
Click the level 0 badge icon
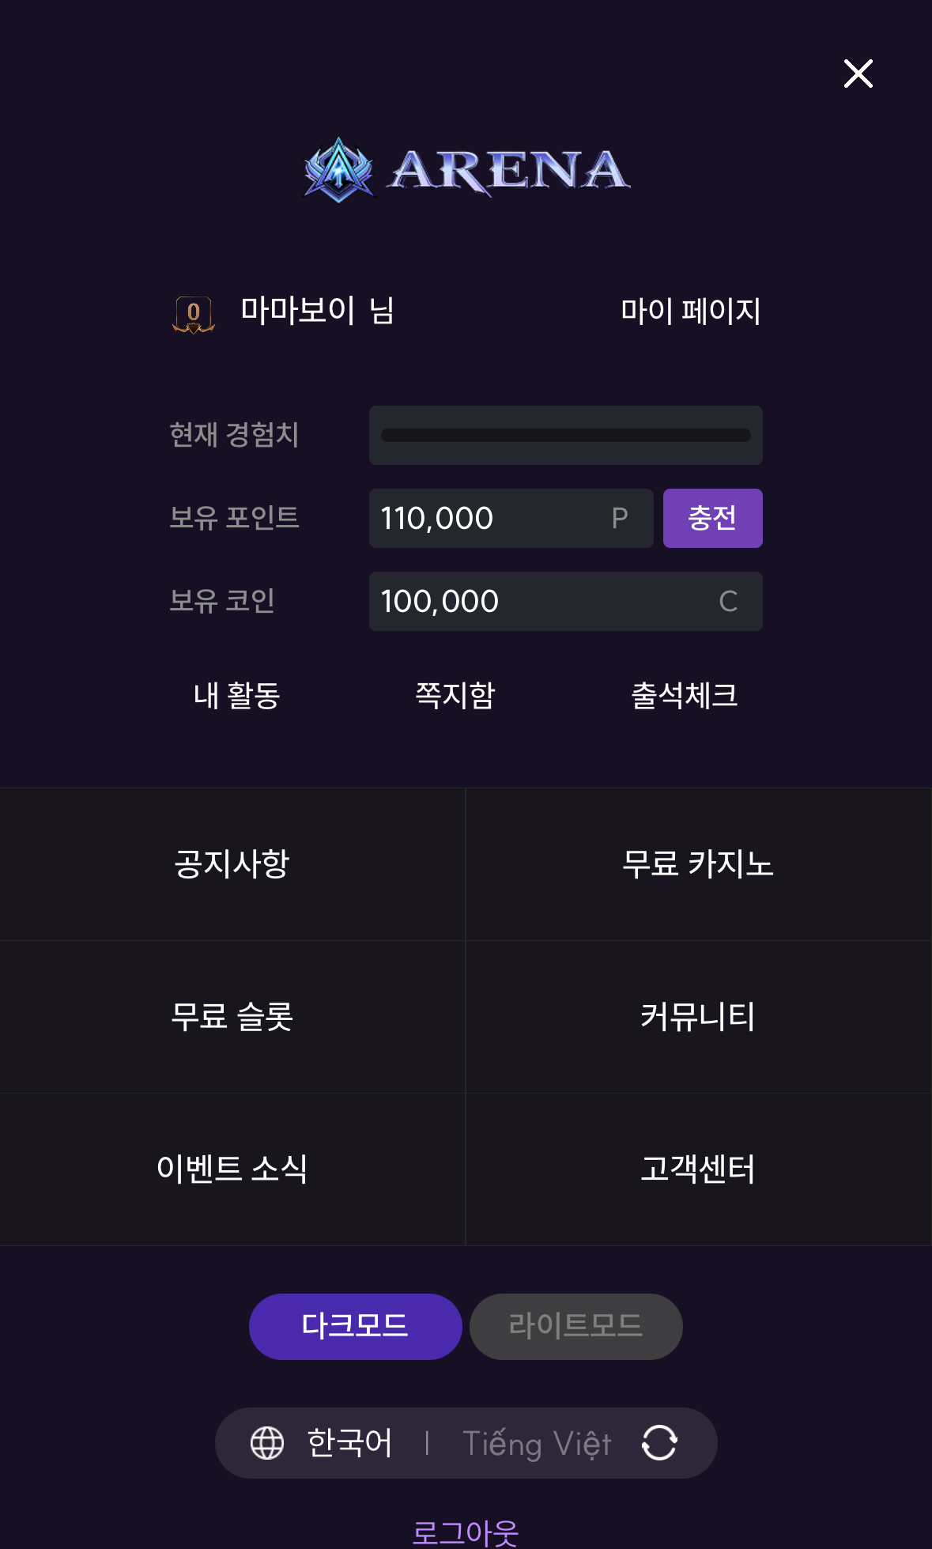tap(194, 313)
